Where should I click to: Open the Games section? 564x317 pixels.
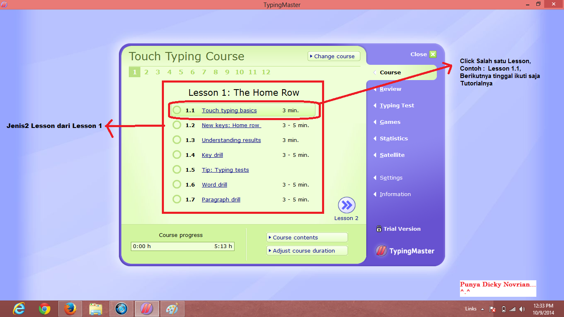coord(390,122)
